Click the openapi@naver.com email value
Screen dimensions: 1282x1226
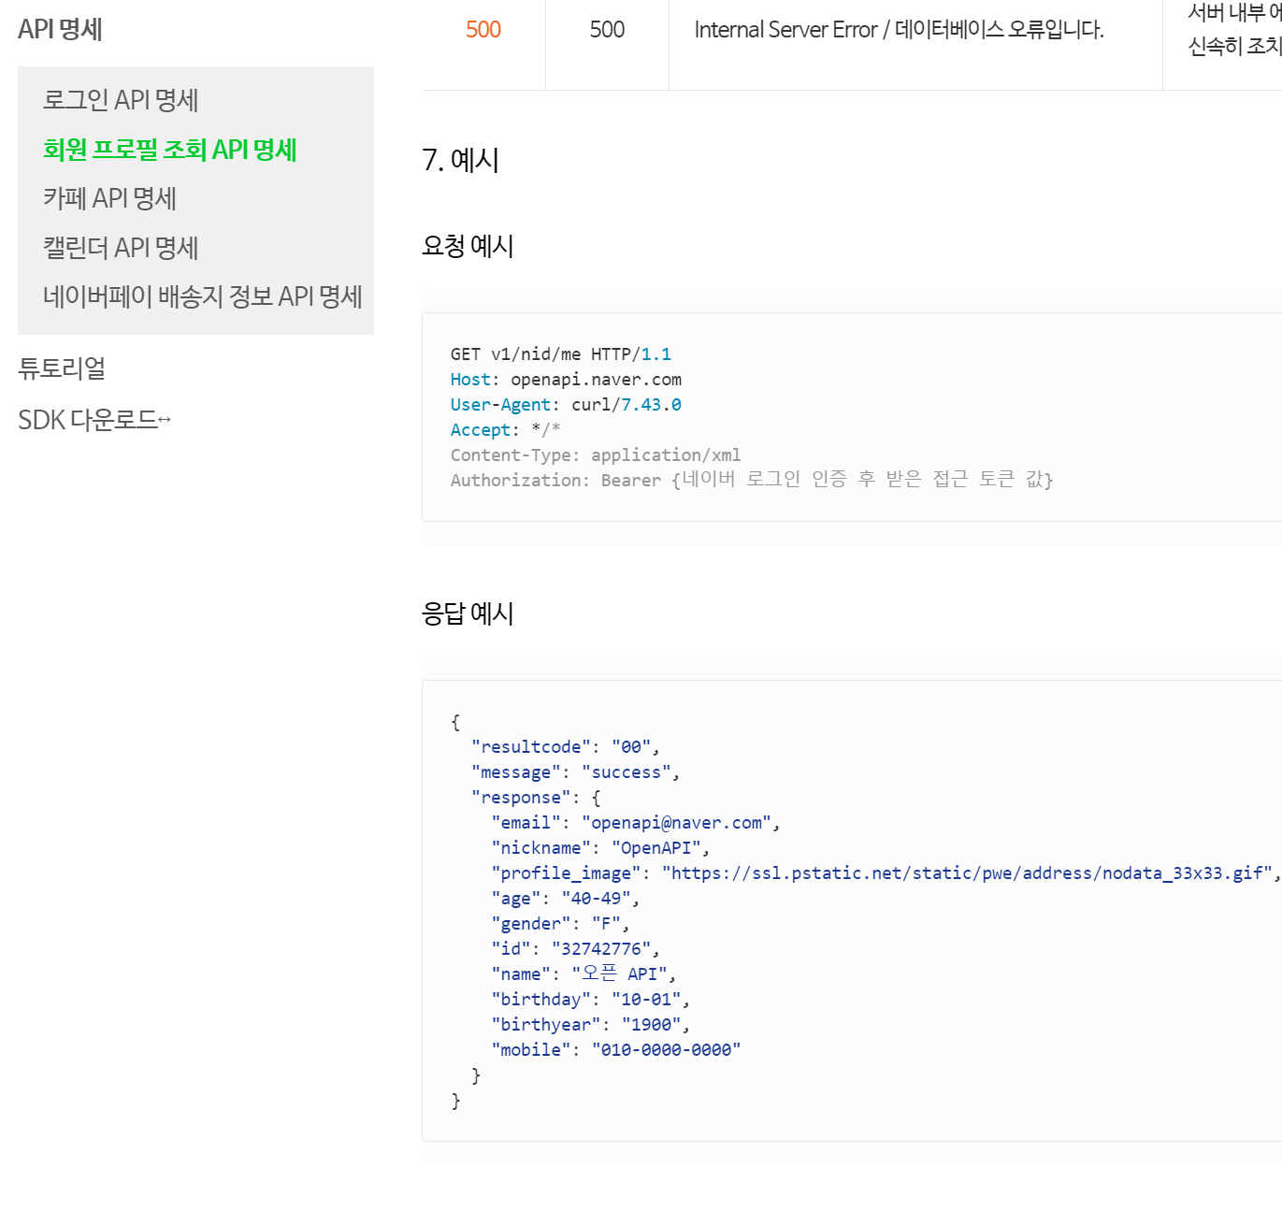[676, 823]
